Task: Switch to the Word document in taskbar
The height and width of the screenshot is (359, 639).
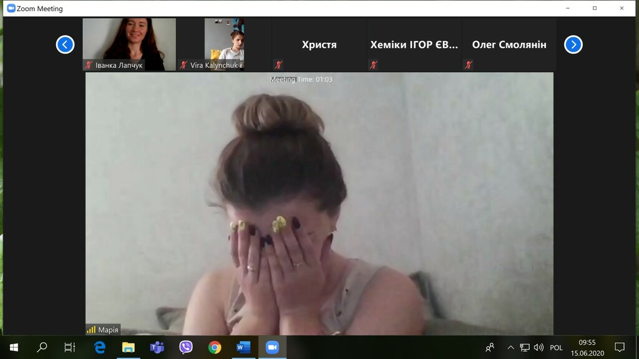Action: (243, 347)
